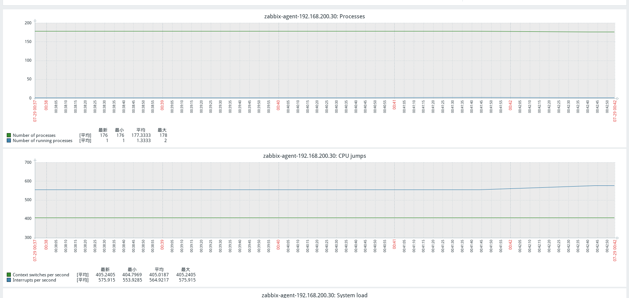The height and width of the screenshot is (298, 629).
Task: Click green swatch for Context switches per second
Action: (x=9, y=275)
